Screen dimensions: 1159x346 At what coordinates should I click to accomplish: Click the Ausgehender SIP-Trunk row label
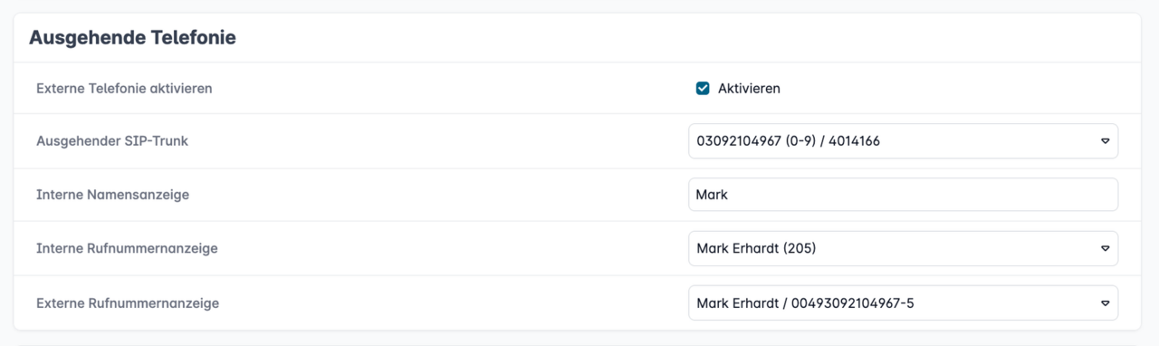[112, 141]
